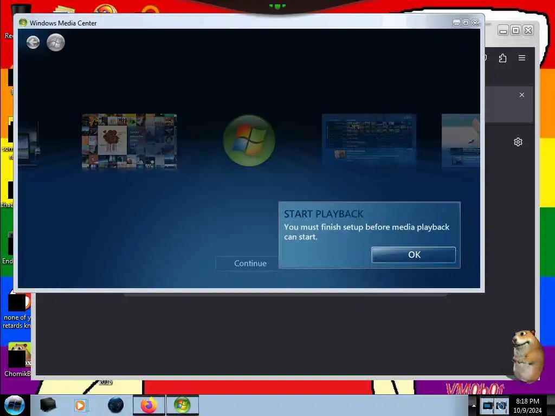The width and height of the screenshot is (555, 416).
Task: Open the Windows Start menu
Action: pos(14,405)
